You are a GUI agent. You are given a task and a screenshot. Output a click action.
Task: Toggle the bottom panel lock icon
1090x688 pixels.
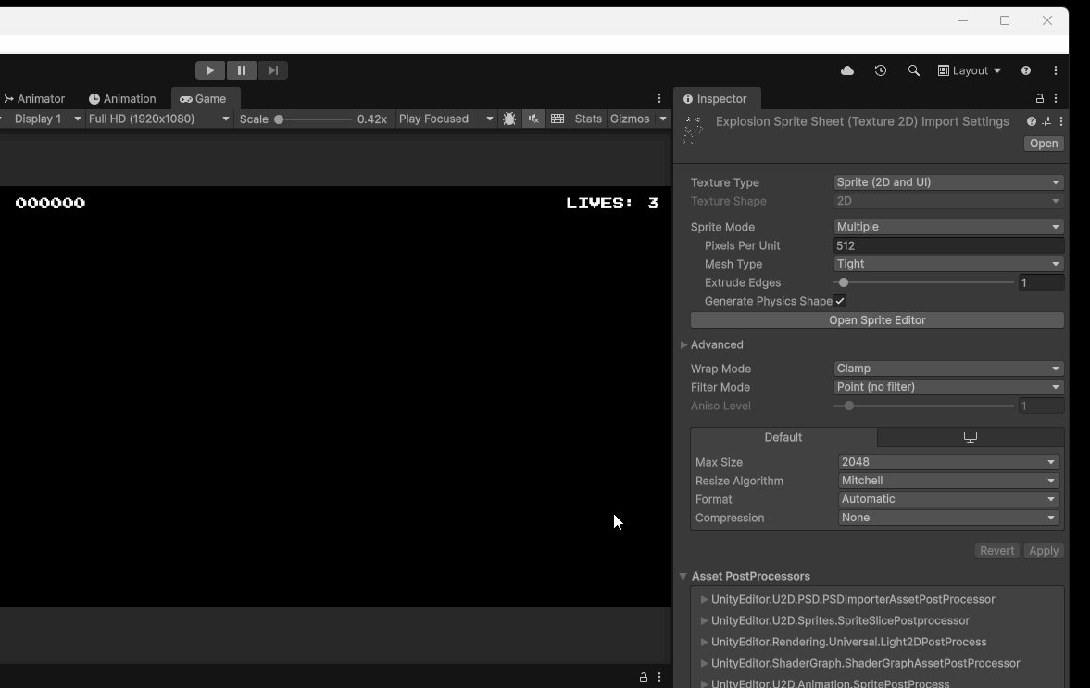[x=644, y=677]
